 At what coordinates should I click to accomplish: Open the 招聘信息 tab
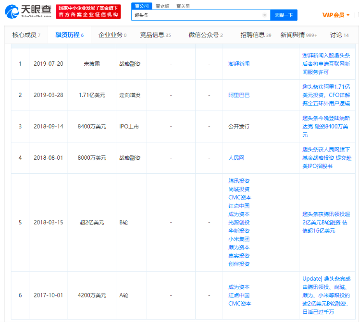(x=256, y=35)
